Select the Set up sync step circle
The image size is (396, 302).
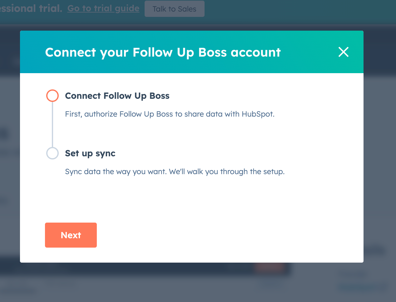coord(52,153)
